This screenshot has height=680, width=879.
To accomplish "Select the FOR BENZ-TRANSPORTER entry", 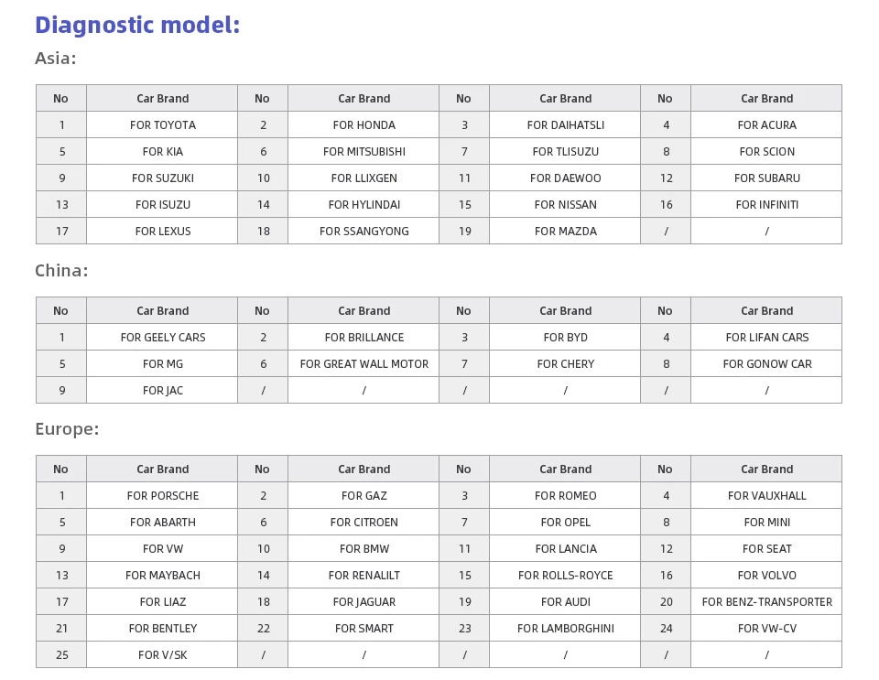I will pyautogui.click(x=766, y=602).
